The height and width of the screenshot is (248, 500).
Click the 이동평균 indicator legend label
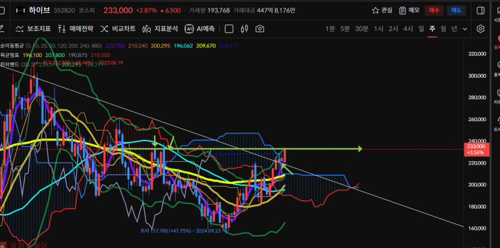coord(12,46)
